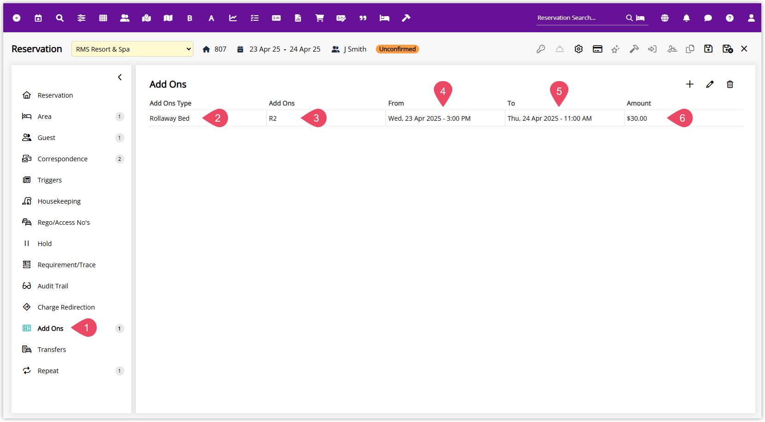Open the chat bubble icon
This screenshot has height=422, width=765.
(x=708, y=18)
